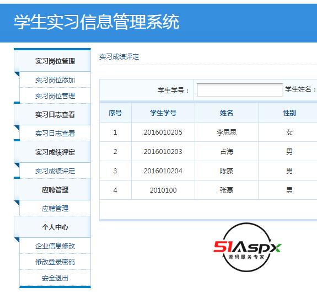Viewport: 317px width, 292px height.
Task: Click the 男 gender cell for 占海
Action: 289,152
